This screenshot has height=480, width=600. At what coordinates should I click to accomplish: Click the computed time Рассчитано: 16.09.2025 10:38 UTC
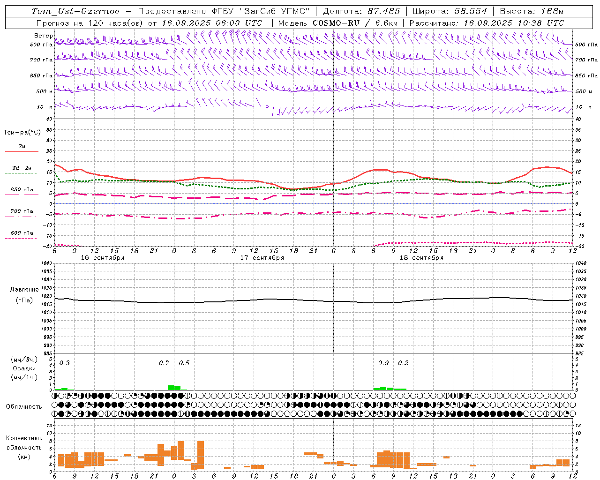click(487, 23)
